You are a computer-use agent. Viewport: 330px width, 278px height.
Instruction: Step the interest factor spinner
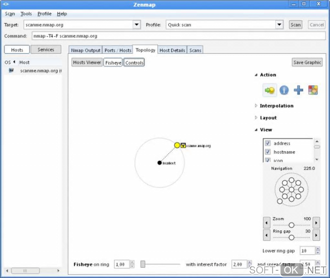(250, 264)
